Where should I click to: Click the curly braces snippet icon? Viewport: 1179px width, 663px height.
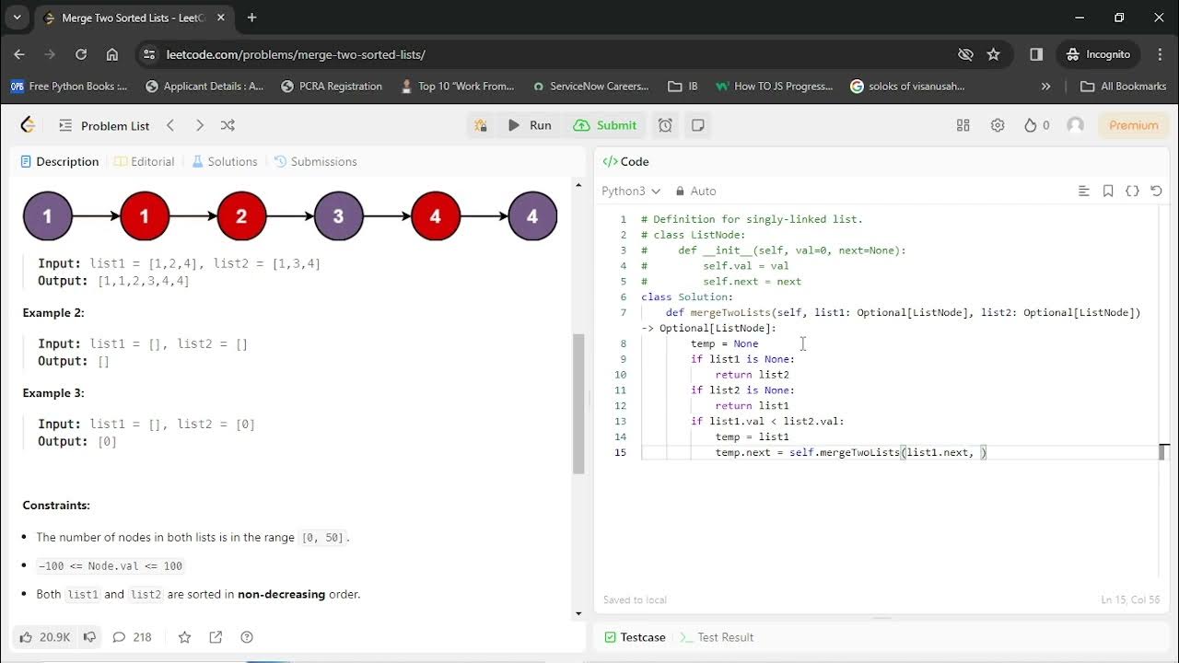1132,191
